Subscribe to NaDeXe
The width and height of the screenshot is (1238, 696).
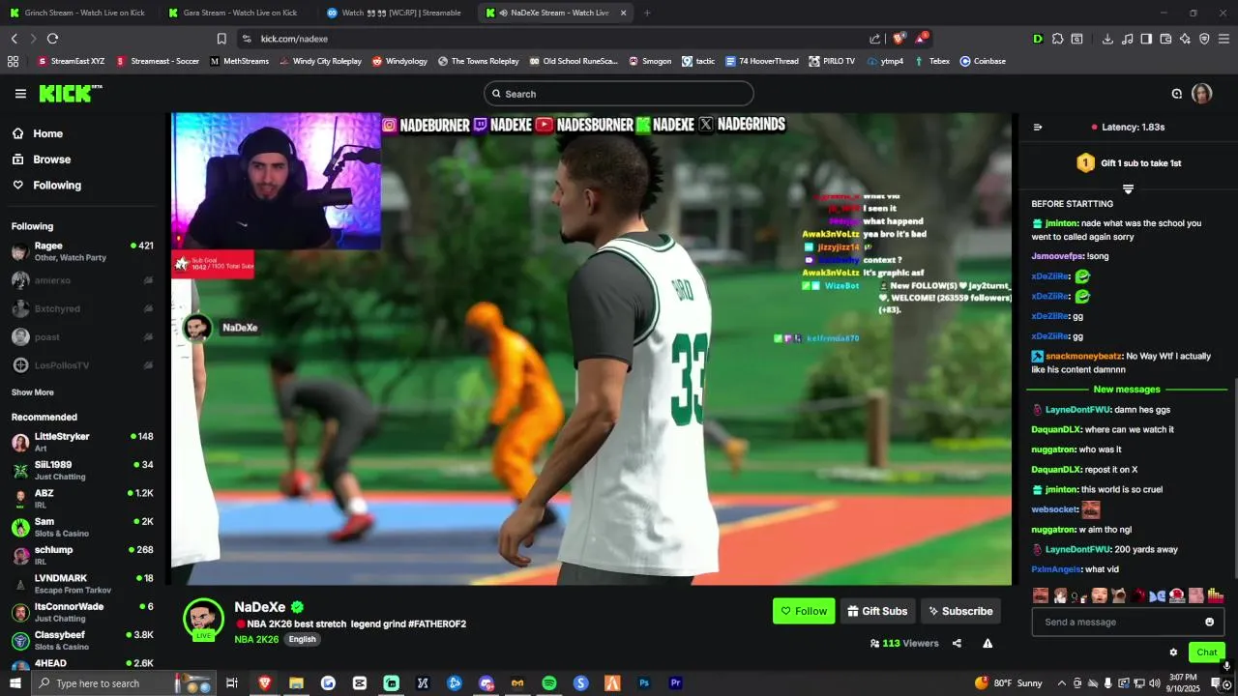(x=960, y=611)
